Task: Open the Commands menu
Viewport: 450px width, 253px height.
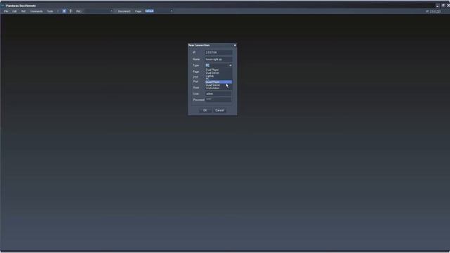Action: point(37,11)
